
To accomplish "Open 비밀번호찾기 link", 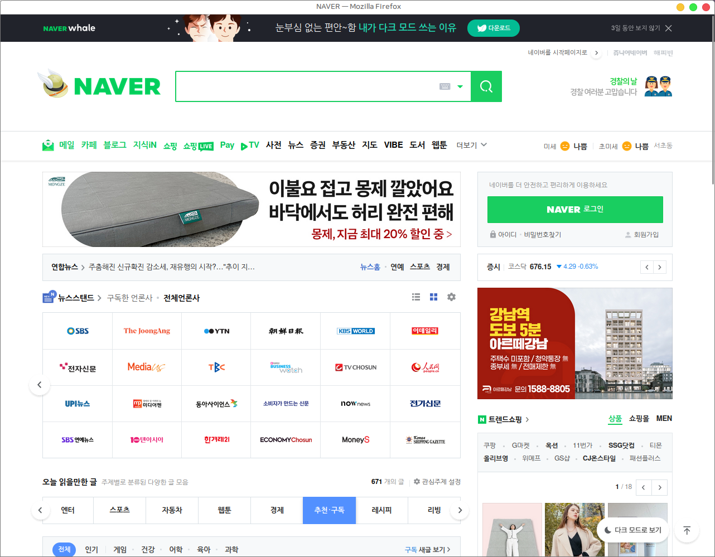I will (543, 235).
